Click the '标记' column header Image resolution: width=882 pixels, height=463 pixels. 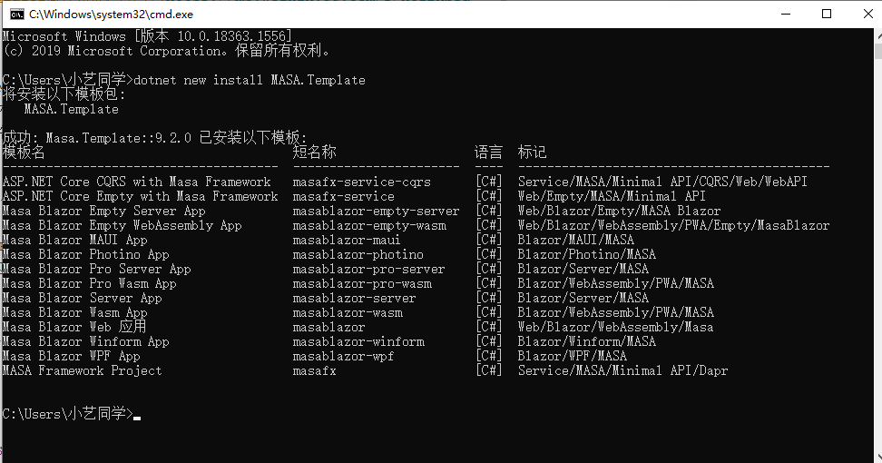(x=532, y=152)
